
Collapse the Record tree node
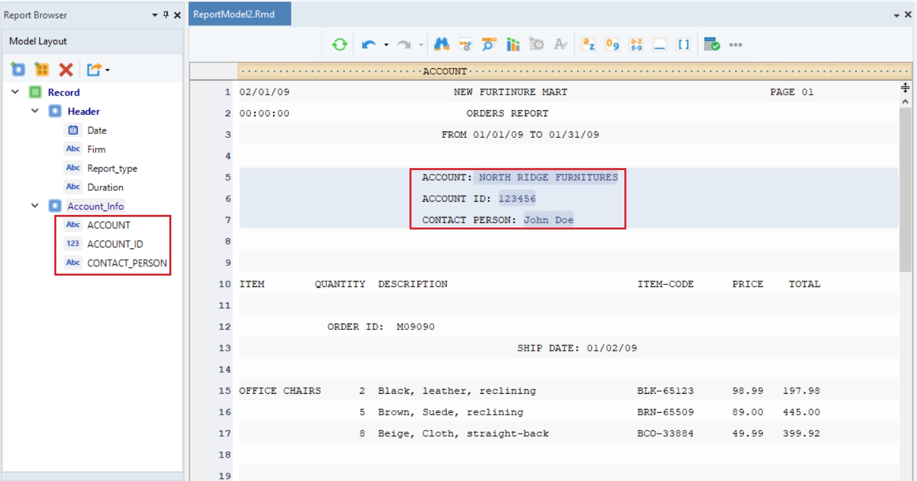point(15,92)
